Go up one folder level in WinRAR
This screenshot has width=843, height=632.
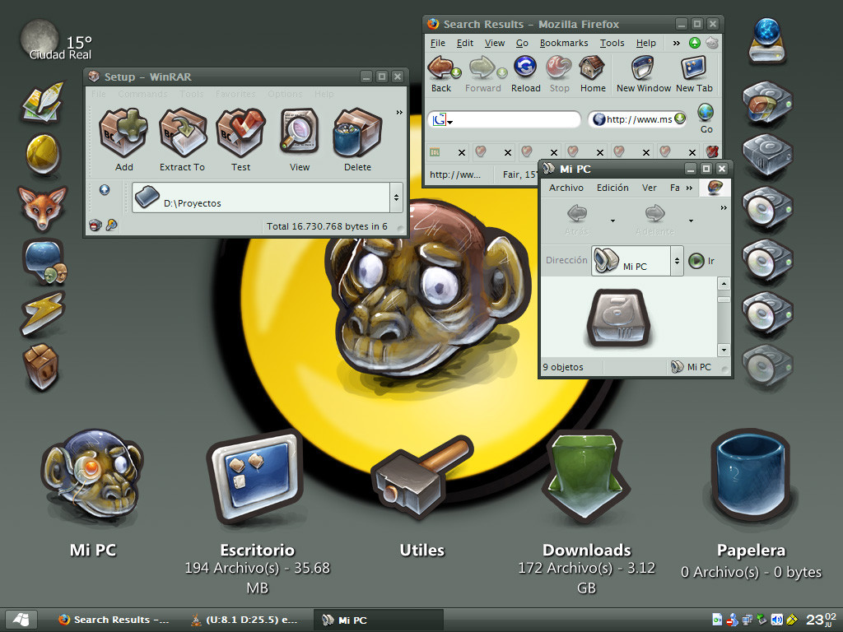pyautogui.click(x=105, y=190)
